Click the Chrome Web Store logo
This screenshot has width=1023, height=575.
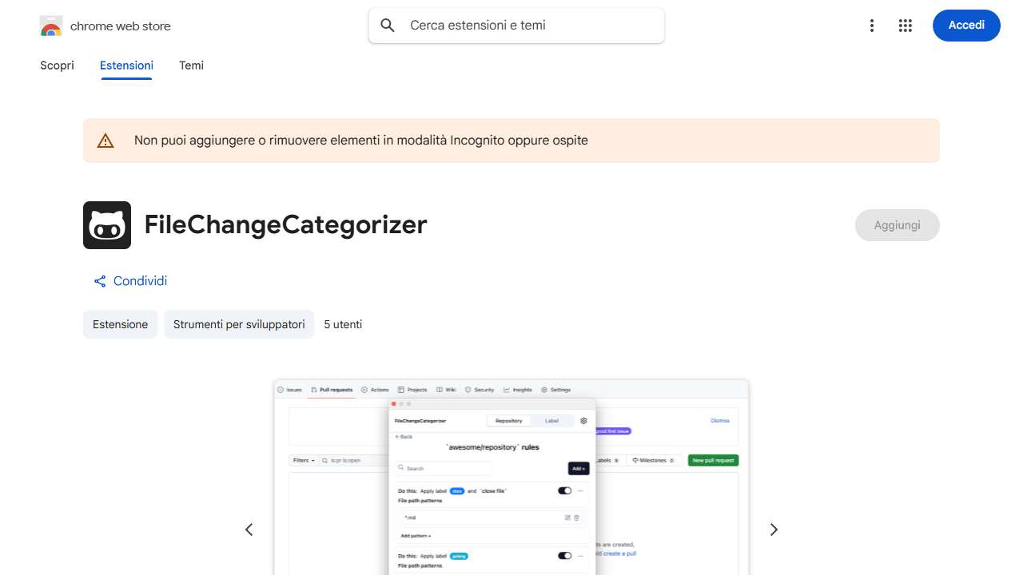50,25
